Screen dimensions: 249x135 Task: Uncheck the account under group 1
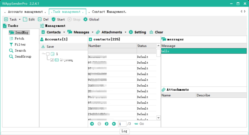point(52,60)
